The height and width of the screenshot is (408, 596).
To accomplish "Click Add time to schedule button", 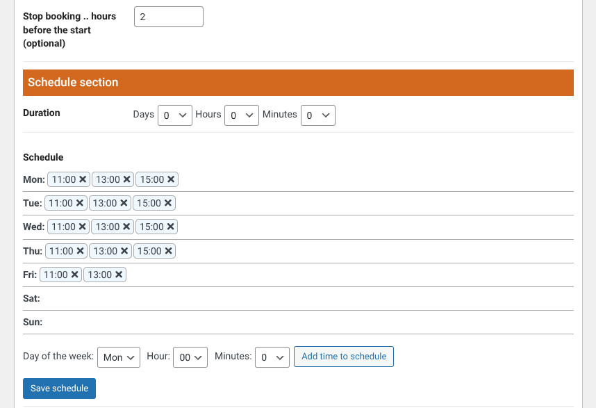I will tap(344, 357).
